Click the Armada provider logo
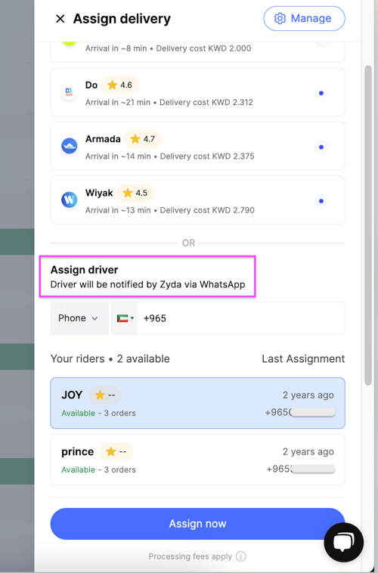 pos(69,146)
